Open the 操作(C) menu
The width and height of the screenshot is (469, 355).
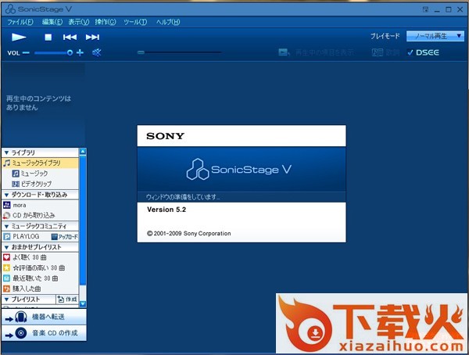click(x=106, y=22)
